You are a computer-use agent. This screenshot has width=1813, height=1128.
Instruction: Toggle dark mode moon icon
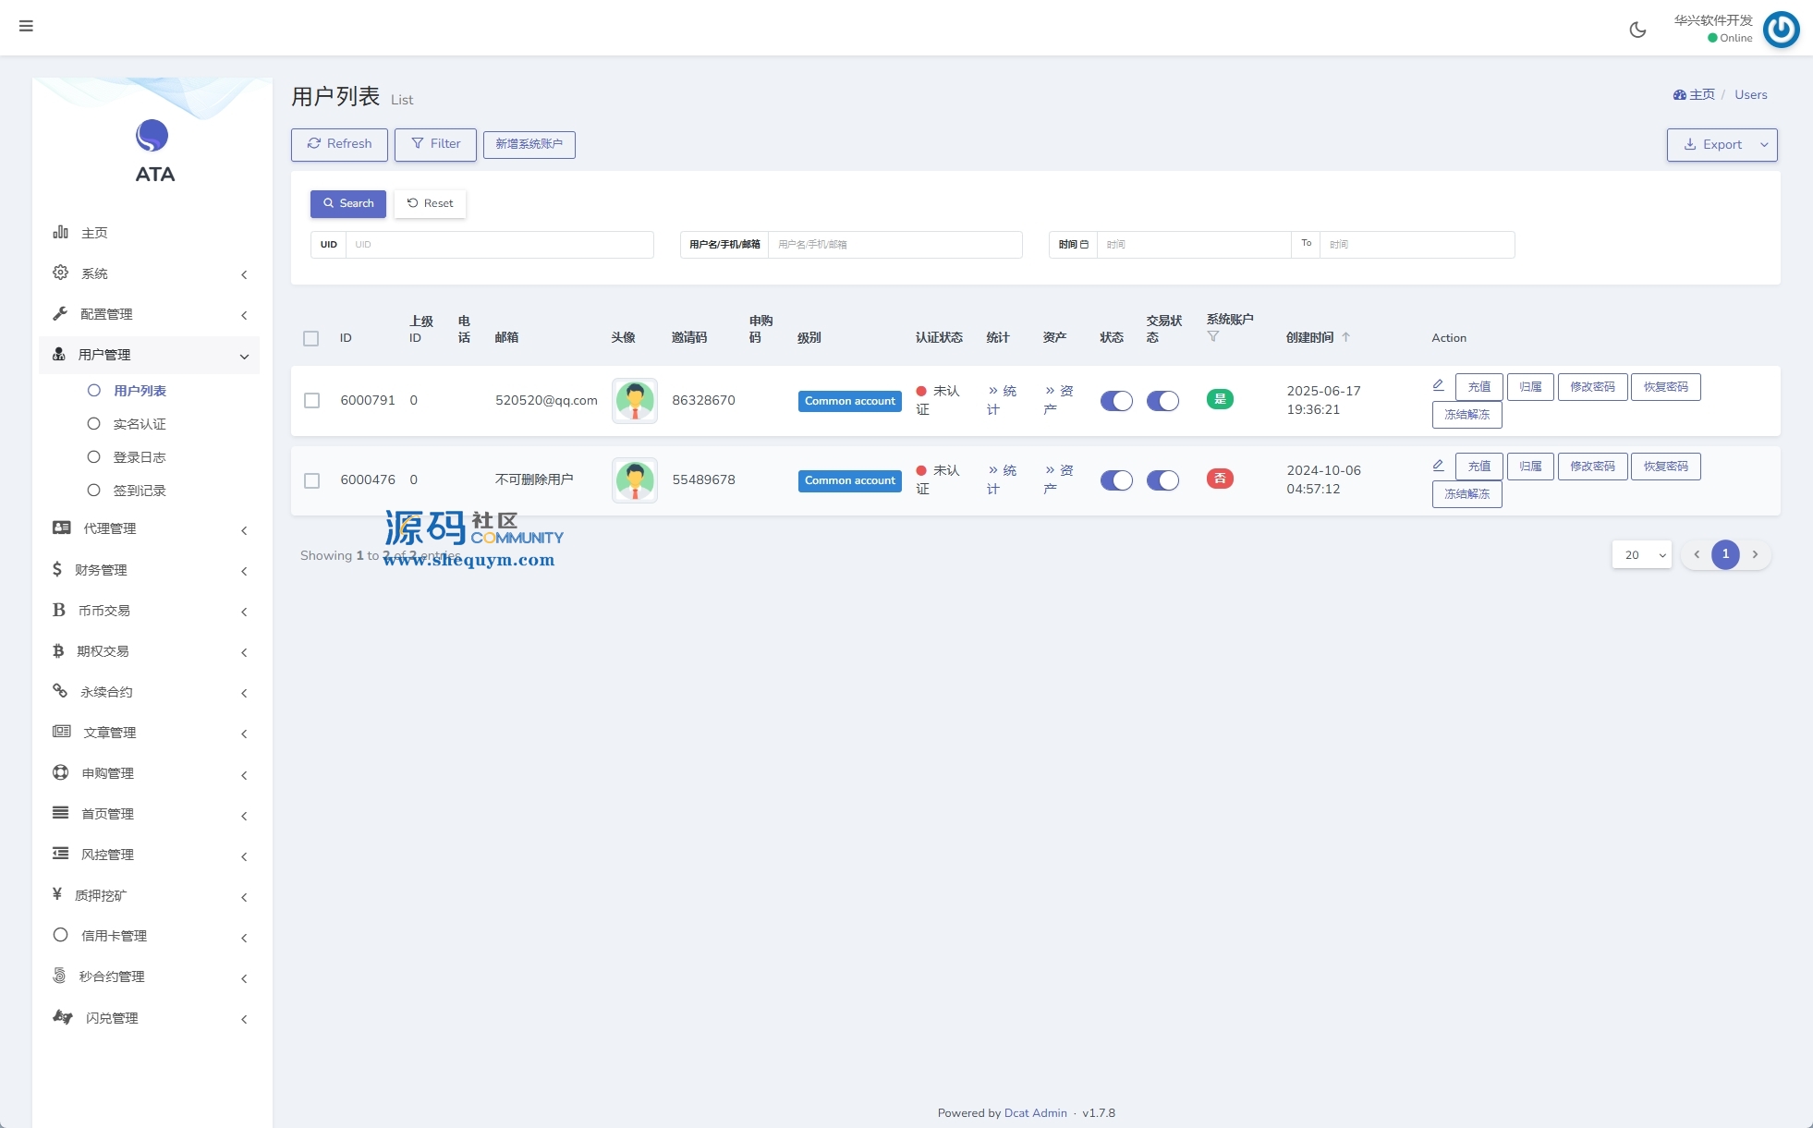tap(1637, 30)
